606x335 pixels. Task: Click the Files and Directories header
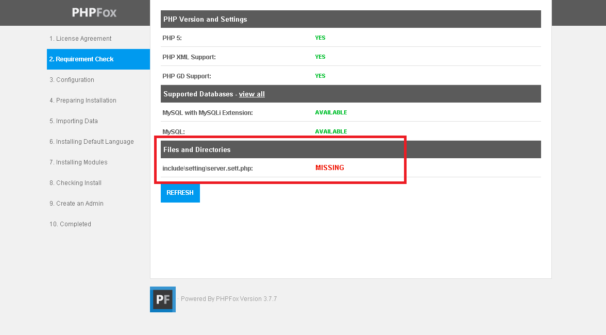click(x=351, y=149)
